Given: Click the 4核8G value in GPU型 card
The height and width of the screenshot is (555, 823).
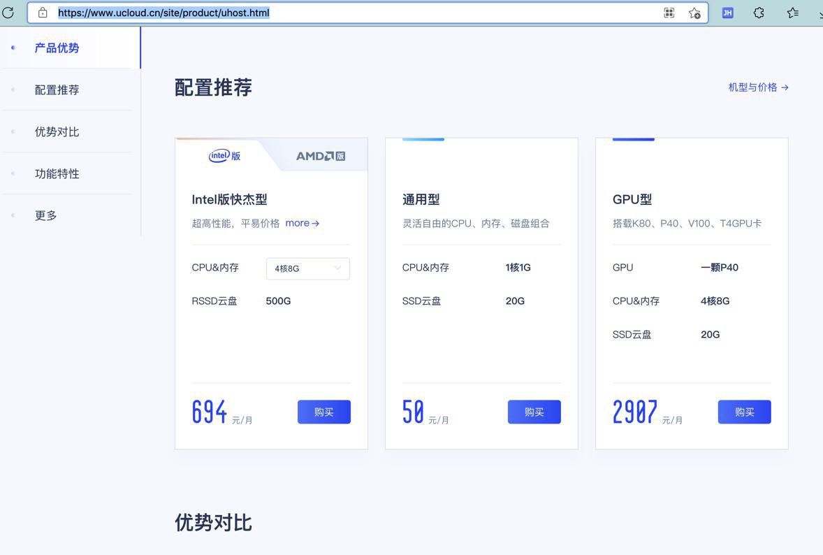Looking at the screenshot, I should click(715, 301).
